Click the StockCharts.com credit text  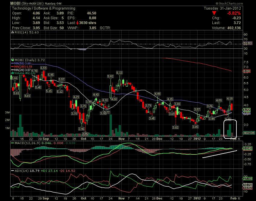(x=229, y=3)
